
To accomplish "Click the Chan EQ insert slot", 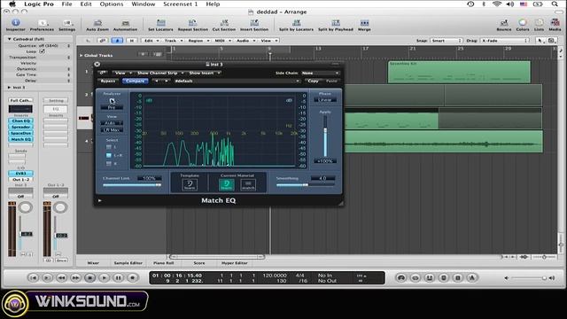I will (x=20, y=121).
